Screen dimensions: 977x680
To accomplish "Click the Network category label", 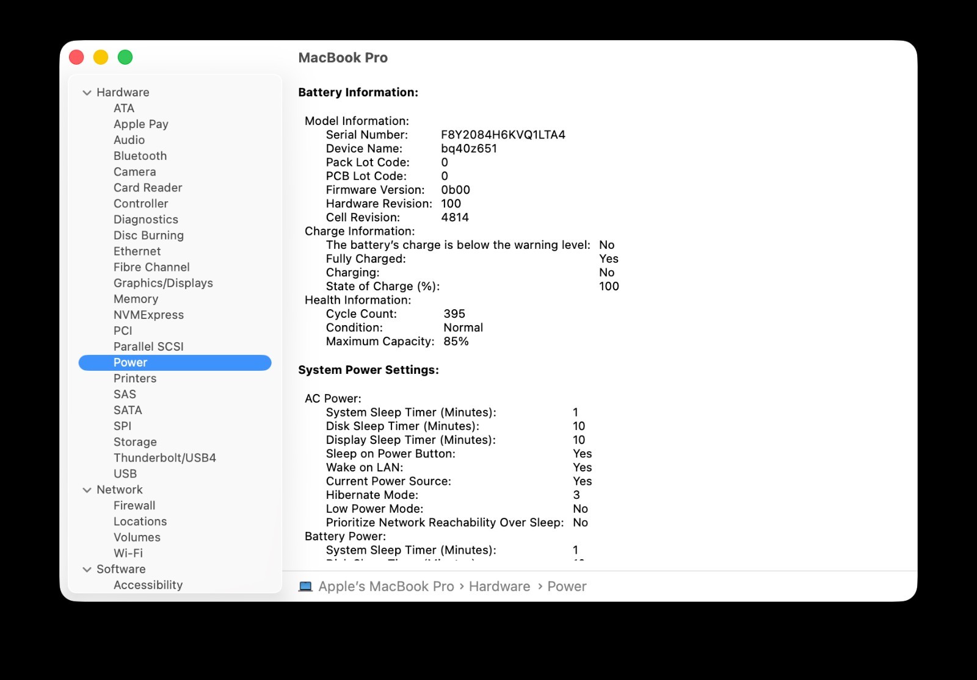I will [120, 489].
